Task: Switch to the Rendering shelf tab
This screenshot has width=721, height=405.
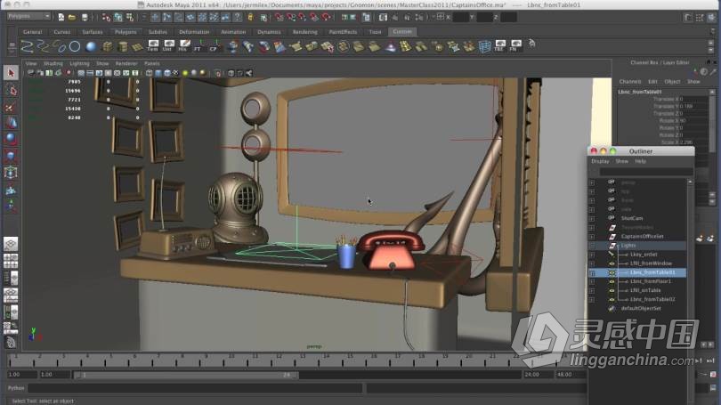Action: pyautogui.click(x=304, y=32)
